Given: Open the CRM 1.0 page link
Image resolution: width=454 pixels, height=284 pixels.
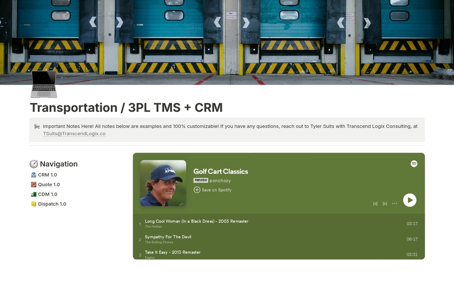Looking at the screenshot, I should pos(47,175).
